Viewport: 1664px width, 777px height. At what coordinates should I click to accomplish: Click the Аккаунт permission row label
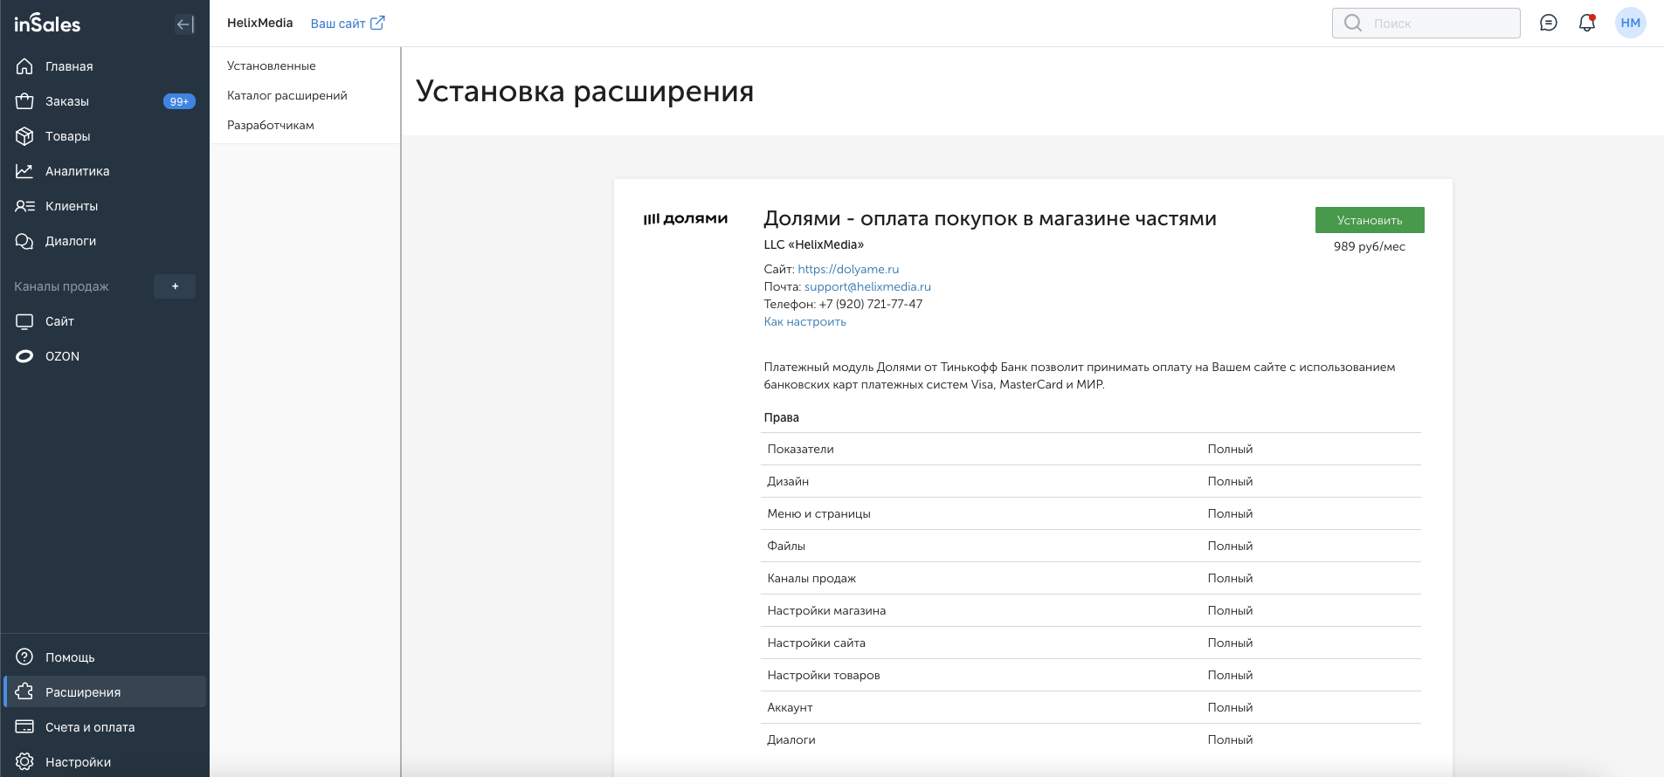point(791,707)
